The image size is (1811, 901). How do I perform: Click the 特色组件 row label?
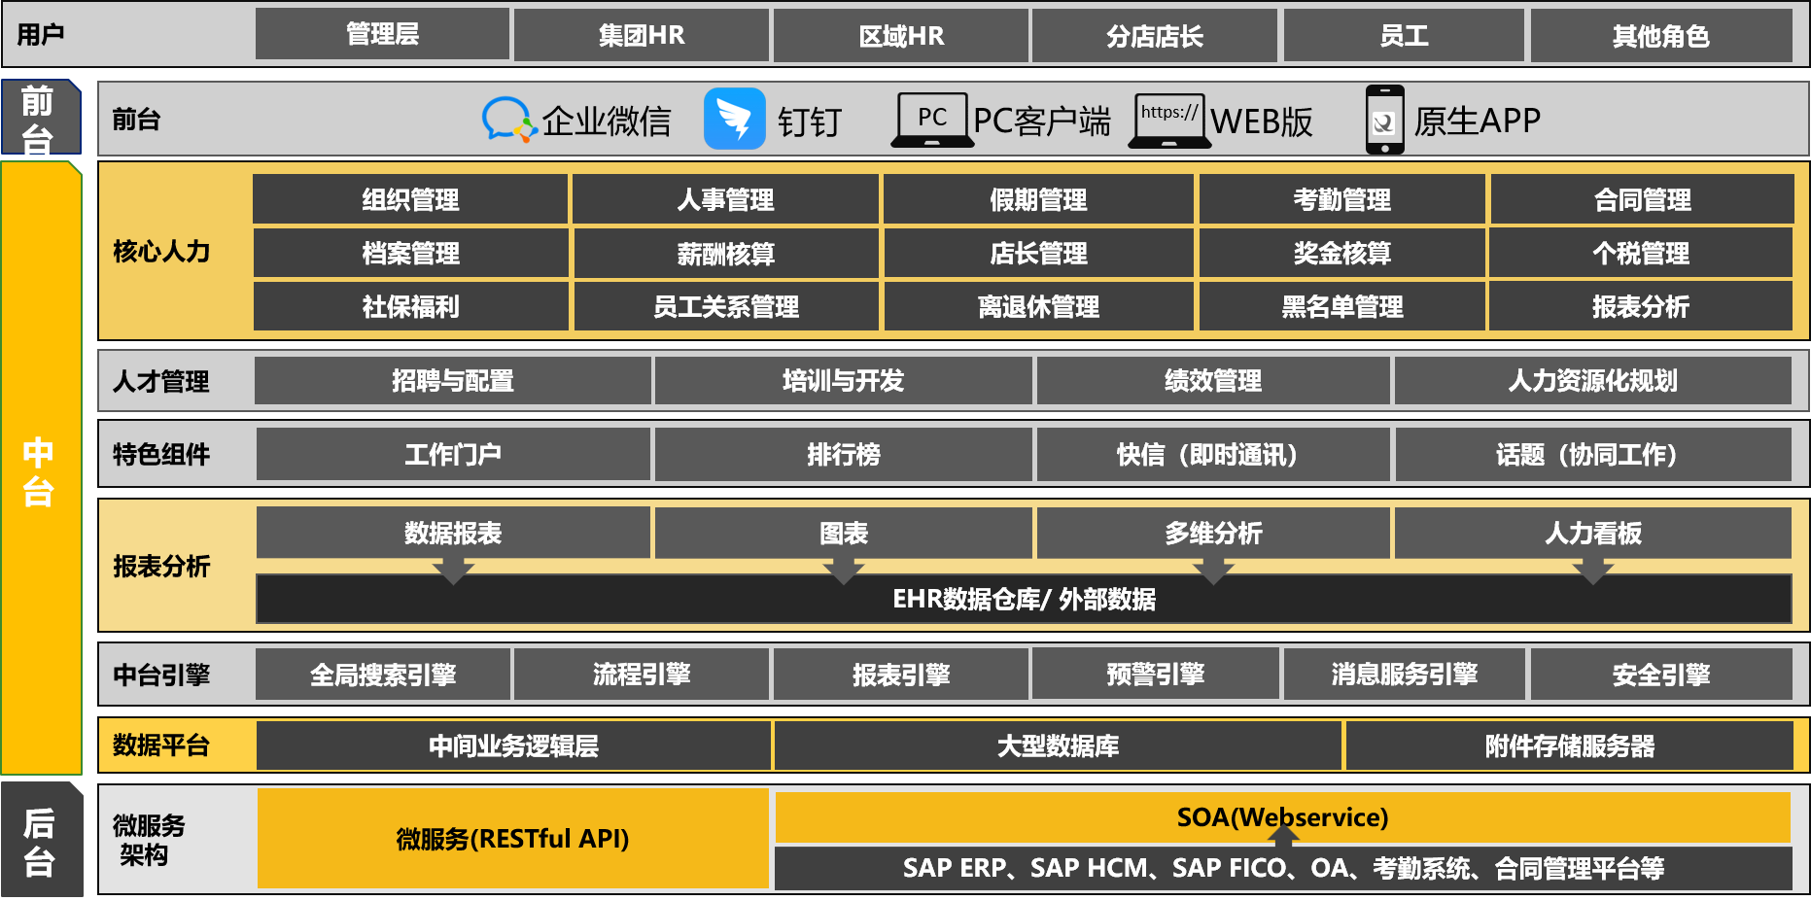tap(161, 454)
